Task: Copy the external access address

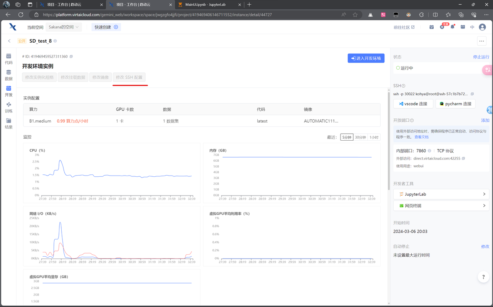Action: click(x=463, y=158)
